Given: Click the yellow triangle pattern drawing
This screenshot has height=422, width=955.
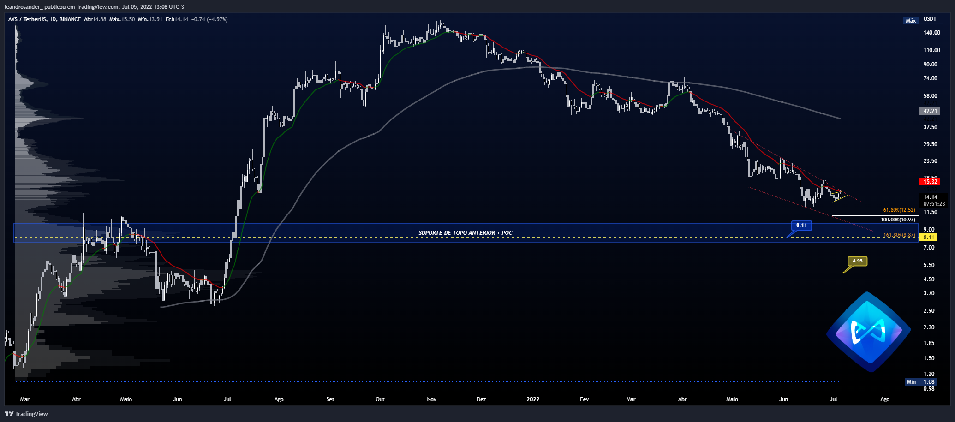Looking at the screenshot, I should click(840, 196).
